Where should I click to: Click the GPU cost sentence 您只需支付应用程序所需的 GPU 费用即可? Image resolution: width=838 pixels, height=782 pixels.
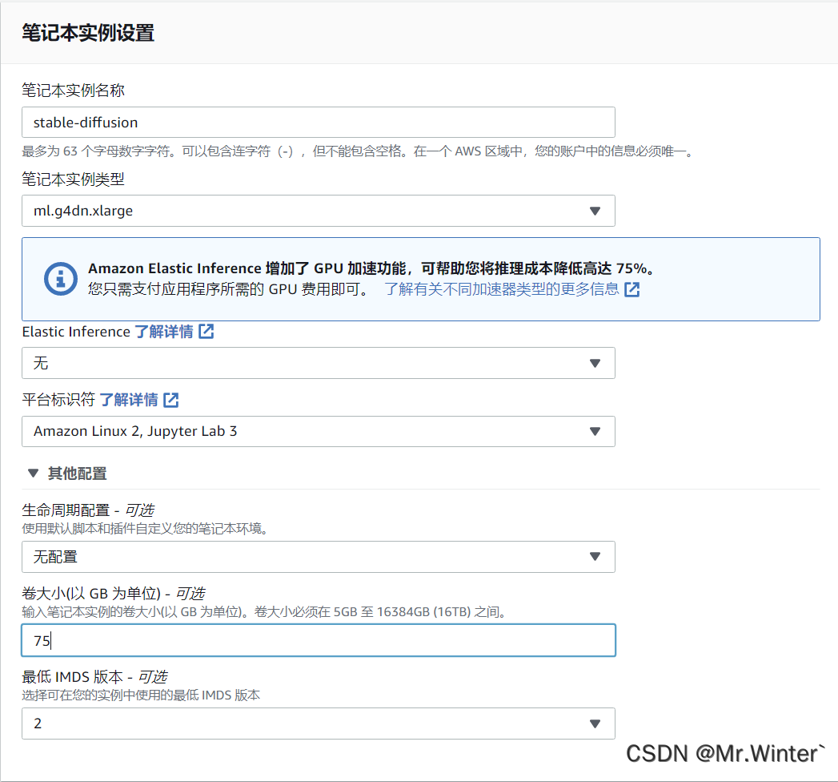click(229, 289)
